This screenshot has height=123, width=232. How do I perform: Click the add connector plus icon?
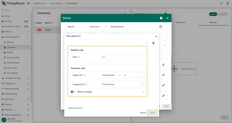(x=125, y=13)
